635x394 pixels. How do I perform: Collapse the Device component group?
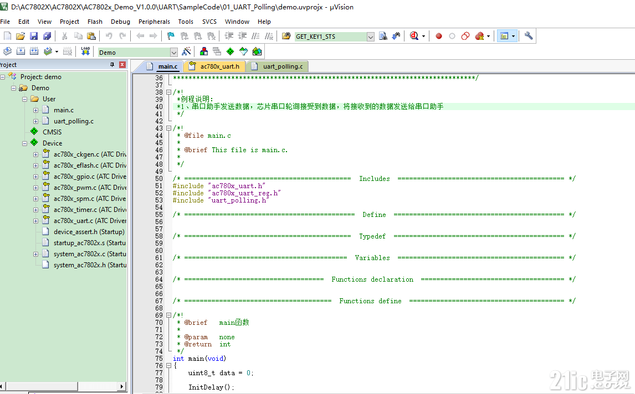pyautogui.click(x=24, y=143)
